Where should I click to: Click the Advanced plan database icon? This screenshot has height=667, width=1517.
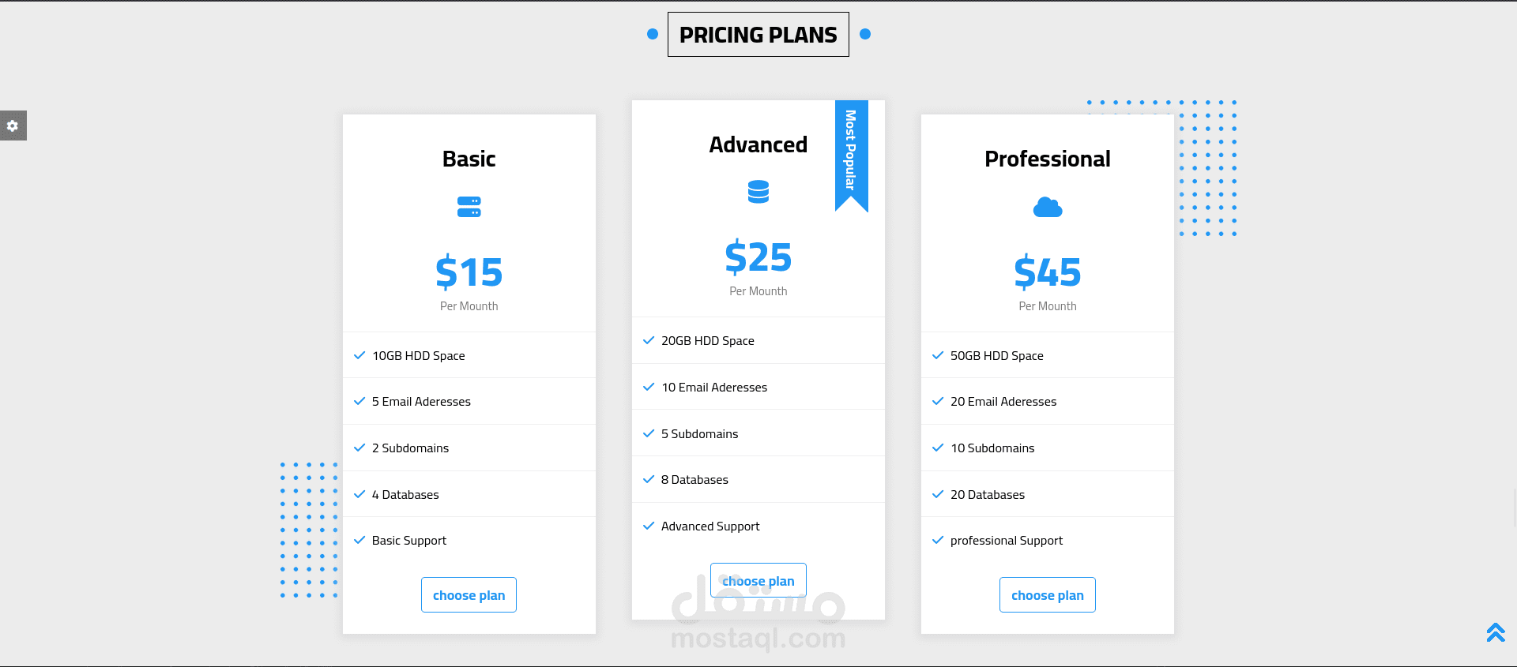point(758,192)
